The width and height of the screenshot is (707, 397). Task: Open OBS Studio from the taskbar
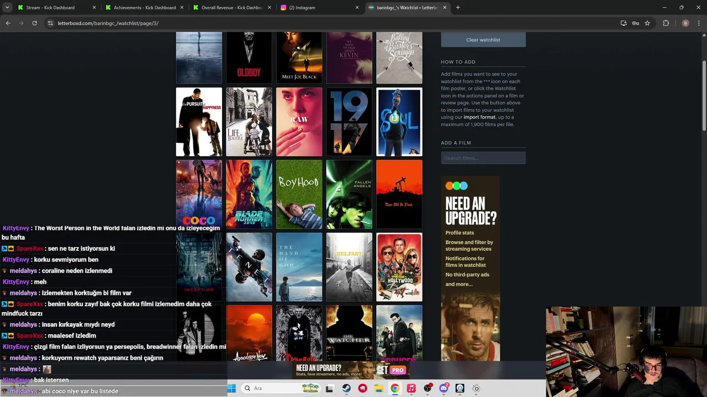[x=428, y=388]
